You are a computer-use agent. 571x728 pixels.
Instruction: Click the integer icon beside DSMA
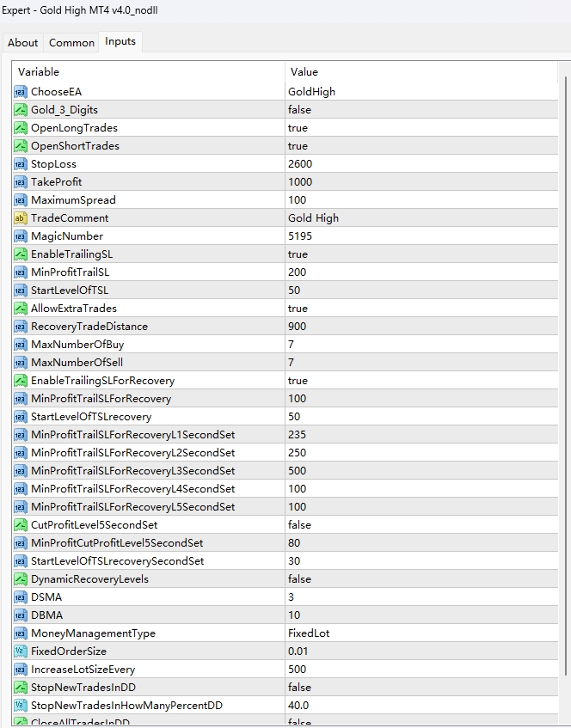click(21, 597)
